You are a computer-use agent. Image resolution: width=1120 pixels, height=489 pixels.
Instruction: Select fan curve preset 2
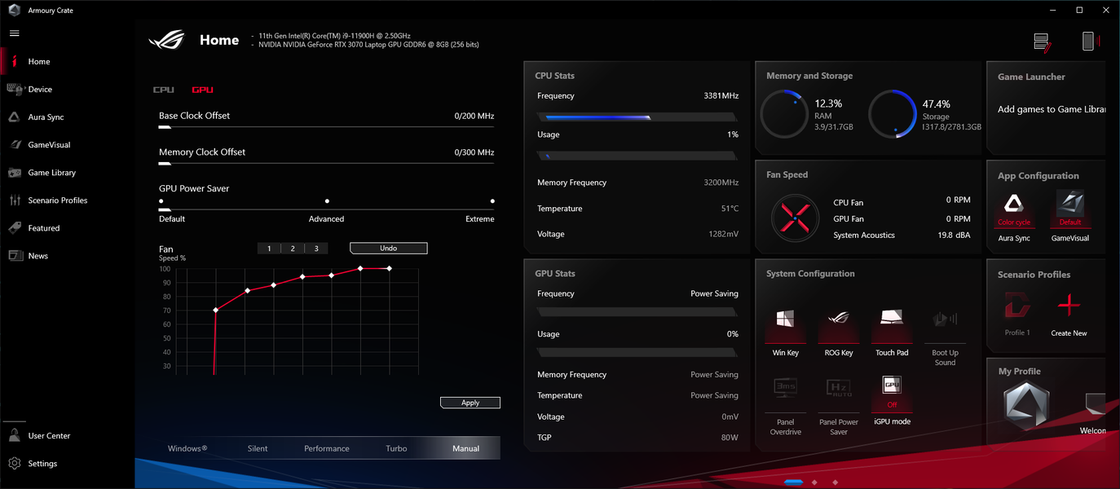click(x=293, y=249)
